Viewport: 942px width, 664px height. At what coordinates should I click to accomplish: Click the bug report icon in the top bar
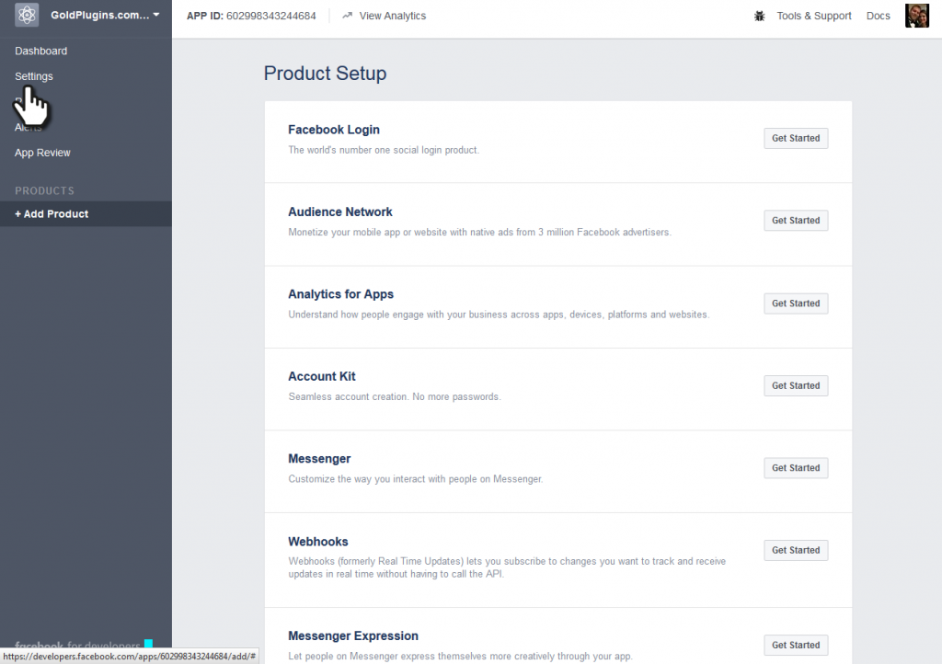(x=759, y=16)
